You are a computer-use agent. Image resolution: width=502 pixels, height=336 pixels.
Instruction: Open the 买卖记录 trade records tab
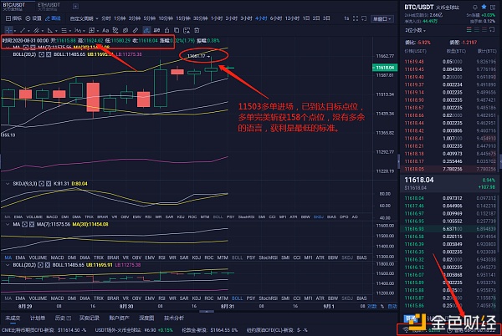90,318
